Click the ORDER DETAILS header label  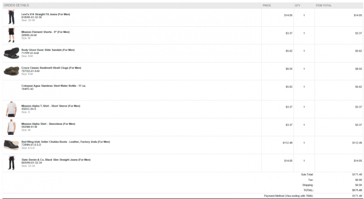tap(17, 6)
